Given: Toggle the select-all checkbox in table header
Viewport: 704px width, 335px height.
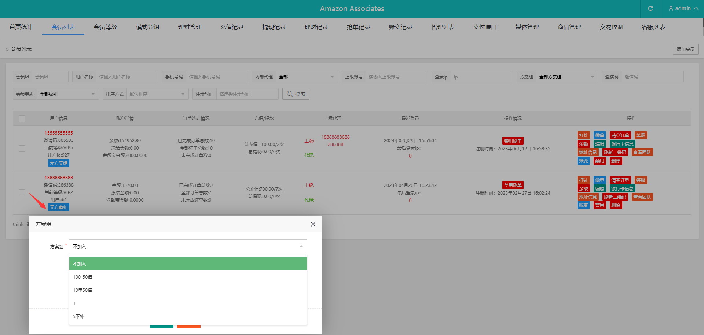Looking at the screenshot, I should coord(22,118).
